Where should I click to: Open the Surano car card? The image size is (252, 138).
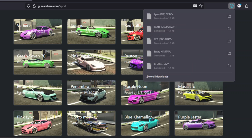(x=91, y=32)
